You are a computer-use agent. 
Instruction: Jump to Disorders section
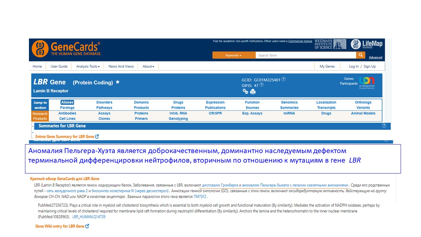[x=104, y=102]
